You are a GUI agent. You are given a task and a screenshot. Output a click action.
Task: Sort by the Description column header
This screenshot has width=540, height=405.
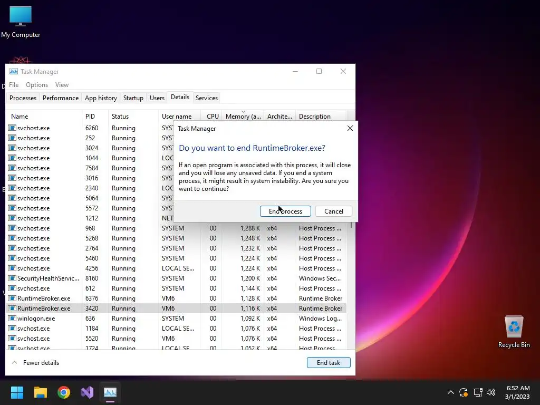(321, 117)
